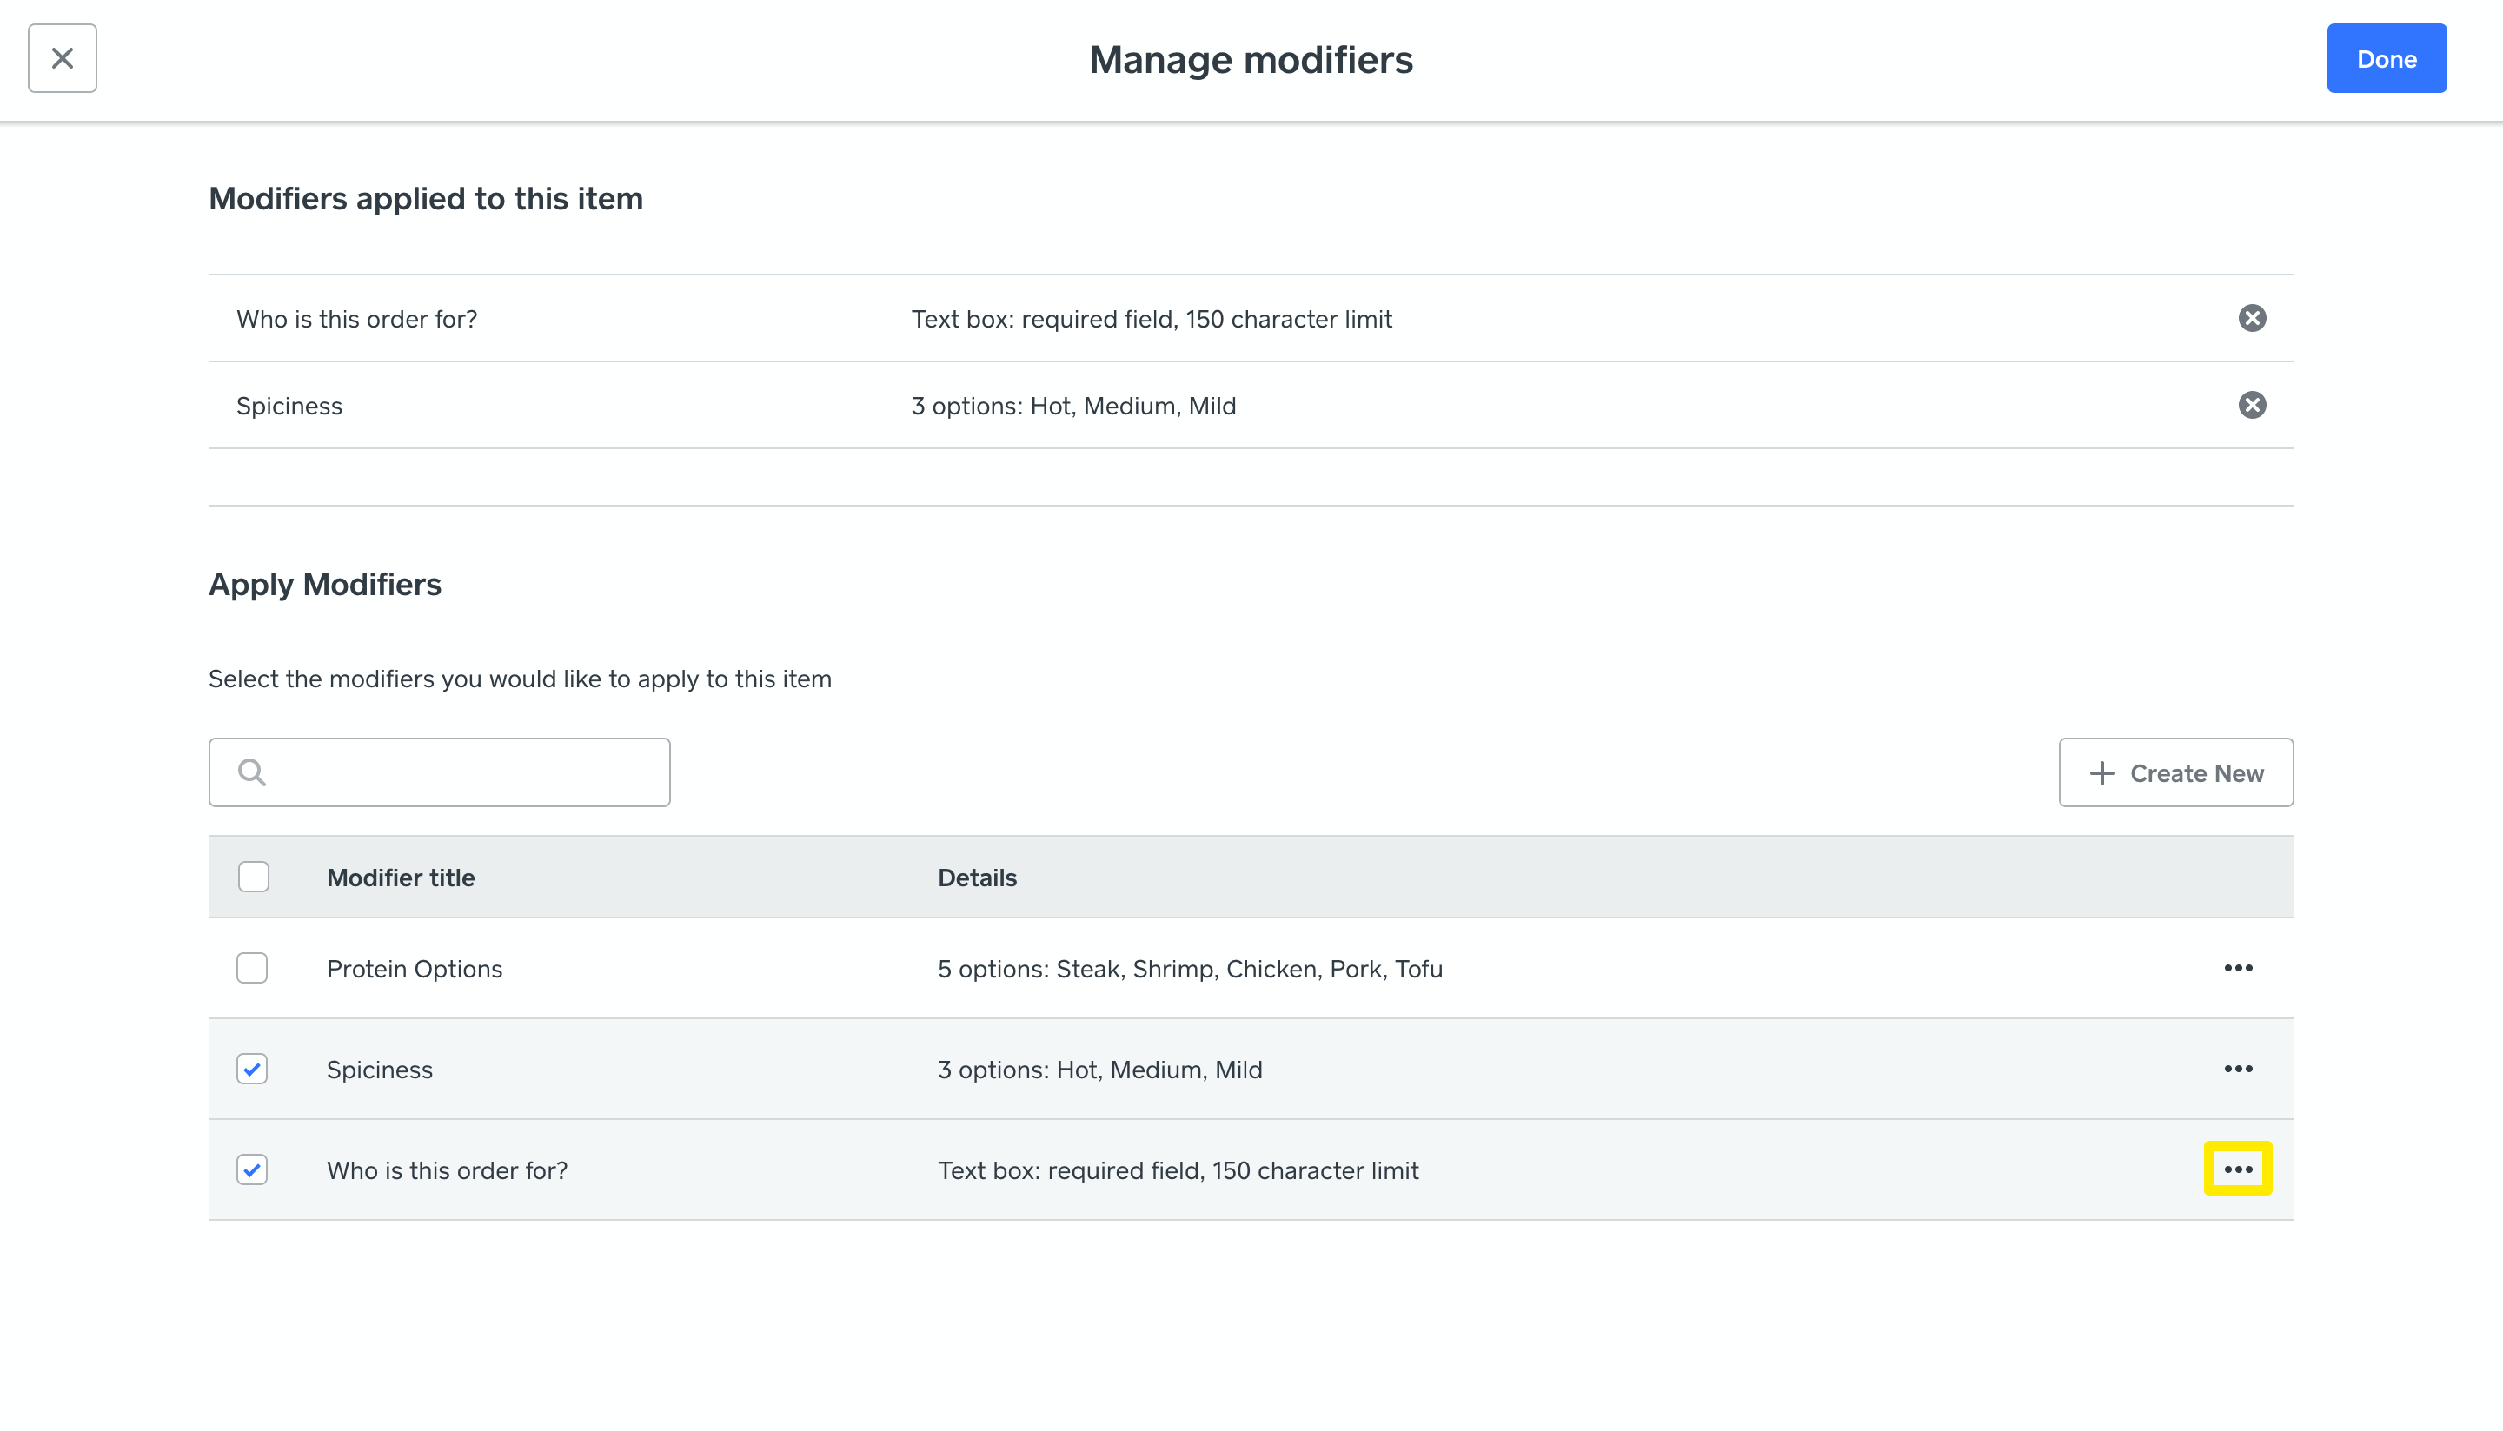Remove the applied Spiciness modifier

coord(2254,404)
